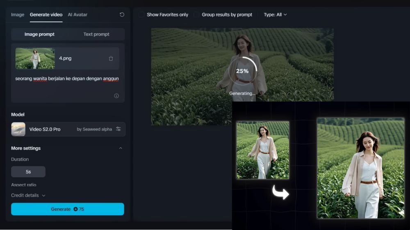
Task: Collapse the More settings section
Action: [x=121, y=148]
